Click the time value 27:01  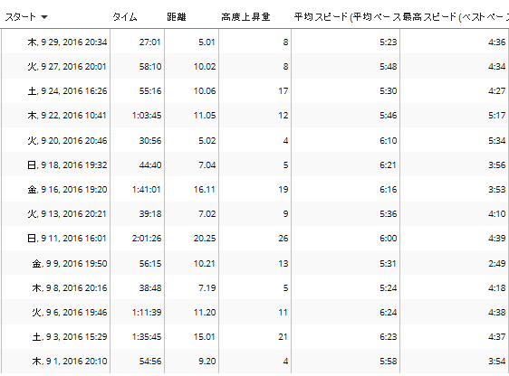[x=150, y=42]
